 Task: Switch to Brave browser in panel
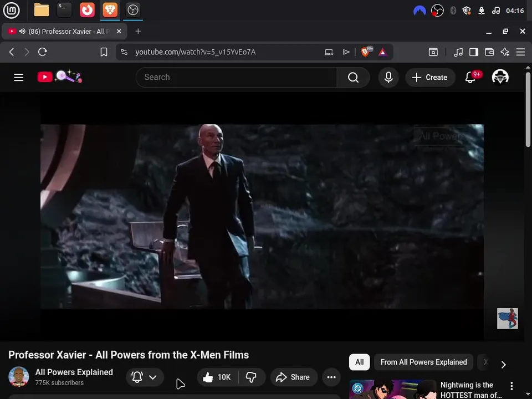point(110,10)
